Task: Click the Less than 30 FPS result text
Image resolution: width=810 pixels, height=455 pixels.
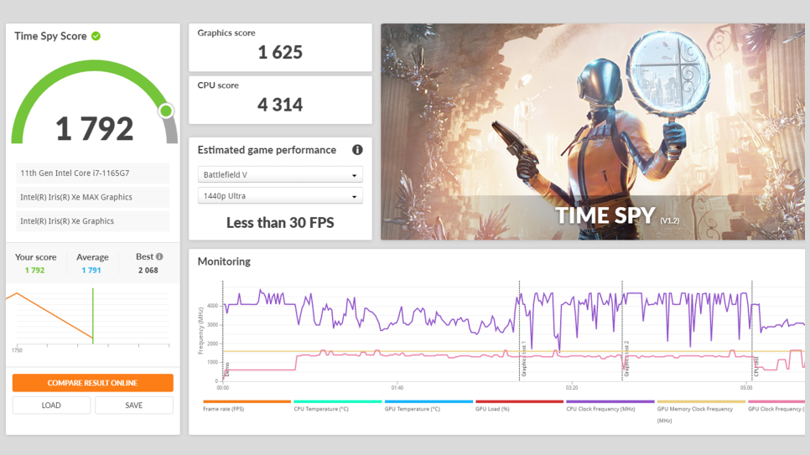Action: [280, 223]
